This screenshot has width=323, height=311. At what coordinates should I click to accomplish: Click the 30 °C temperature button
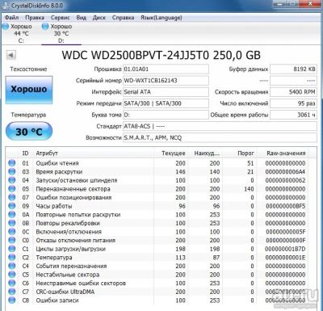click(29, 132)
